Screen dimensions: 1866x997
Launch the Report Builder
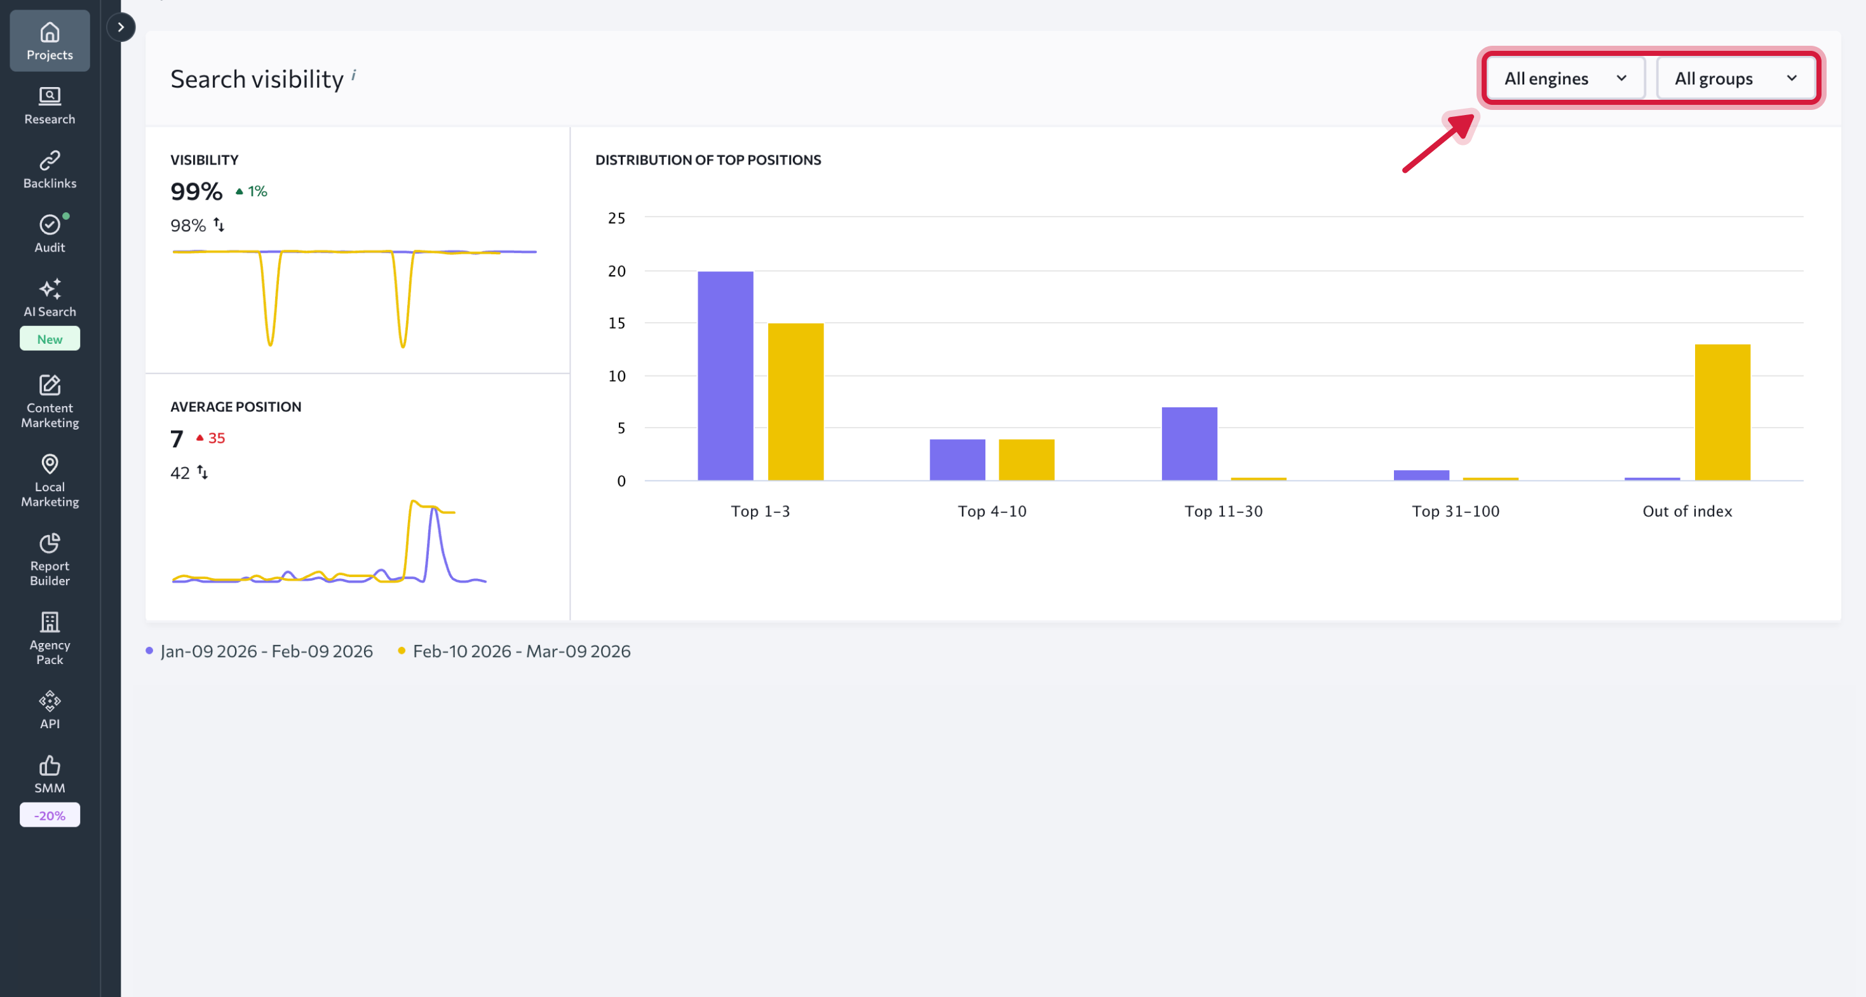click(x=50, y=559)
